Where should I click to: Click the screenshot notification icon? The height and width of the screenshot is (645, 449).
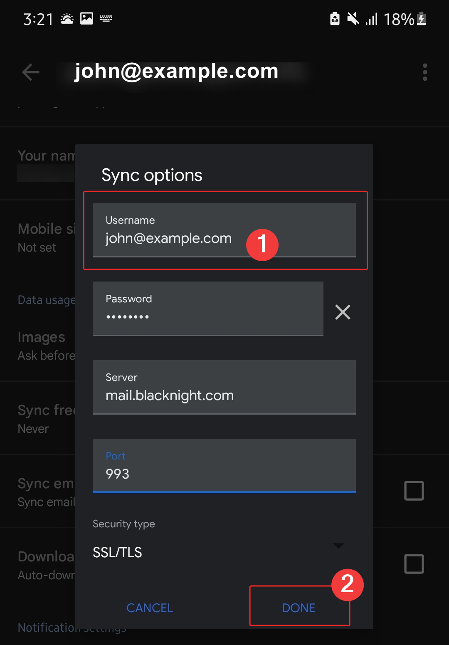click(x=86, y=18)
